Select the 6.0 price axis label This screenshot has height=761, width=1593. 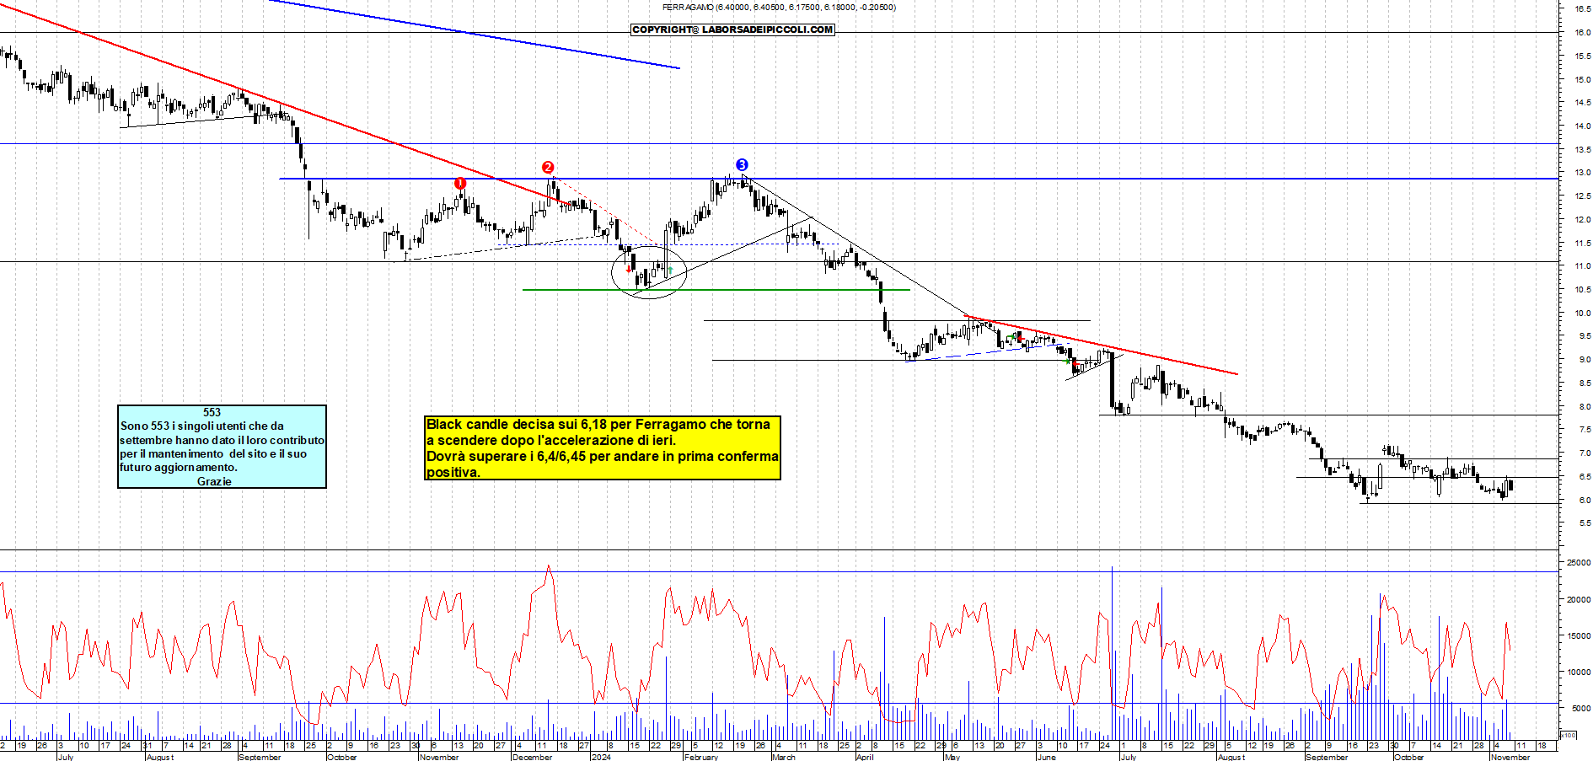(x=1584, y=500)
